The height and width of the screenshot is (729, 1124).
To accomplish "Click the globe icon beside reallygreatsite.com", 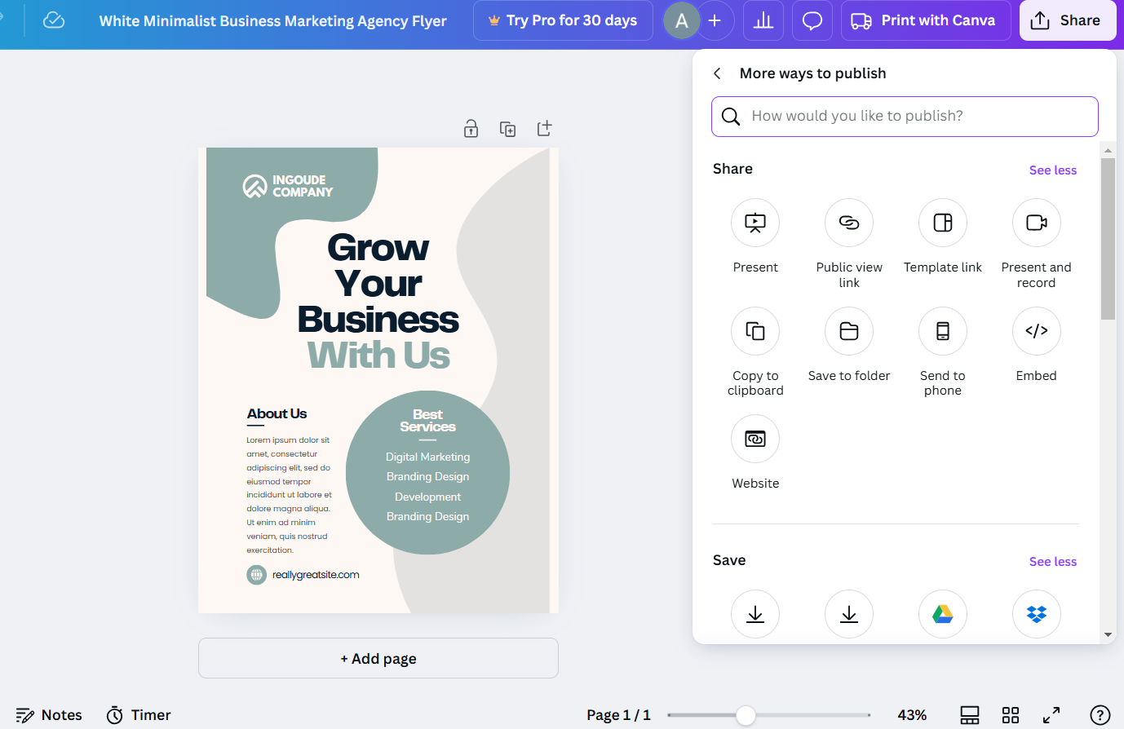I will 257,575.
